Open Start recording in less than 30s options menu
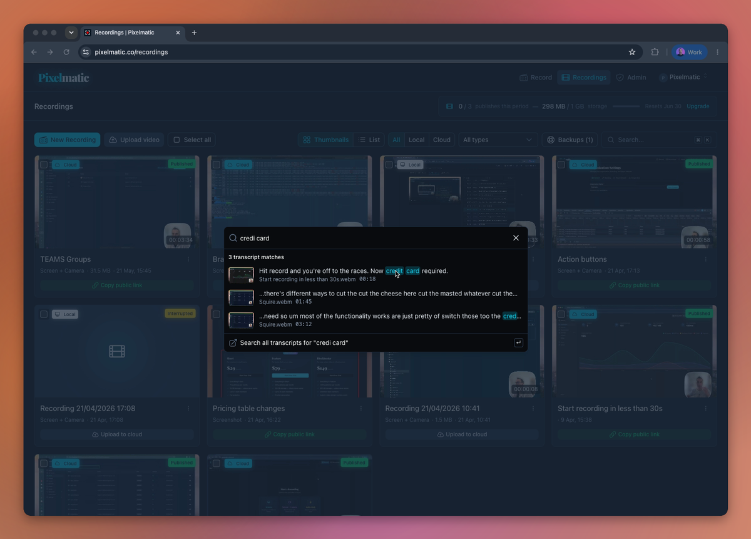The height and width of the screenshot is (539, 751). coord(706,408)
